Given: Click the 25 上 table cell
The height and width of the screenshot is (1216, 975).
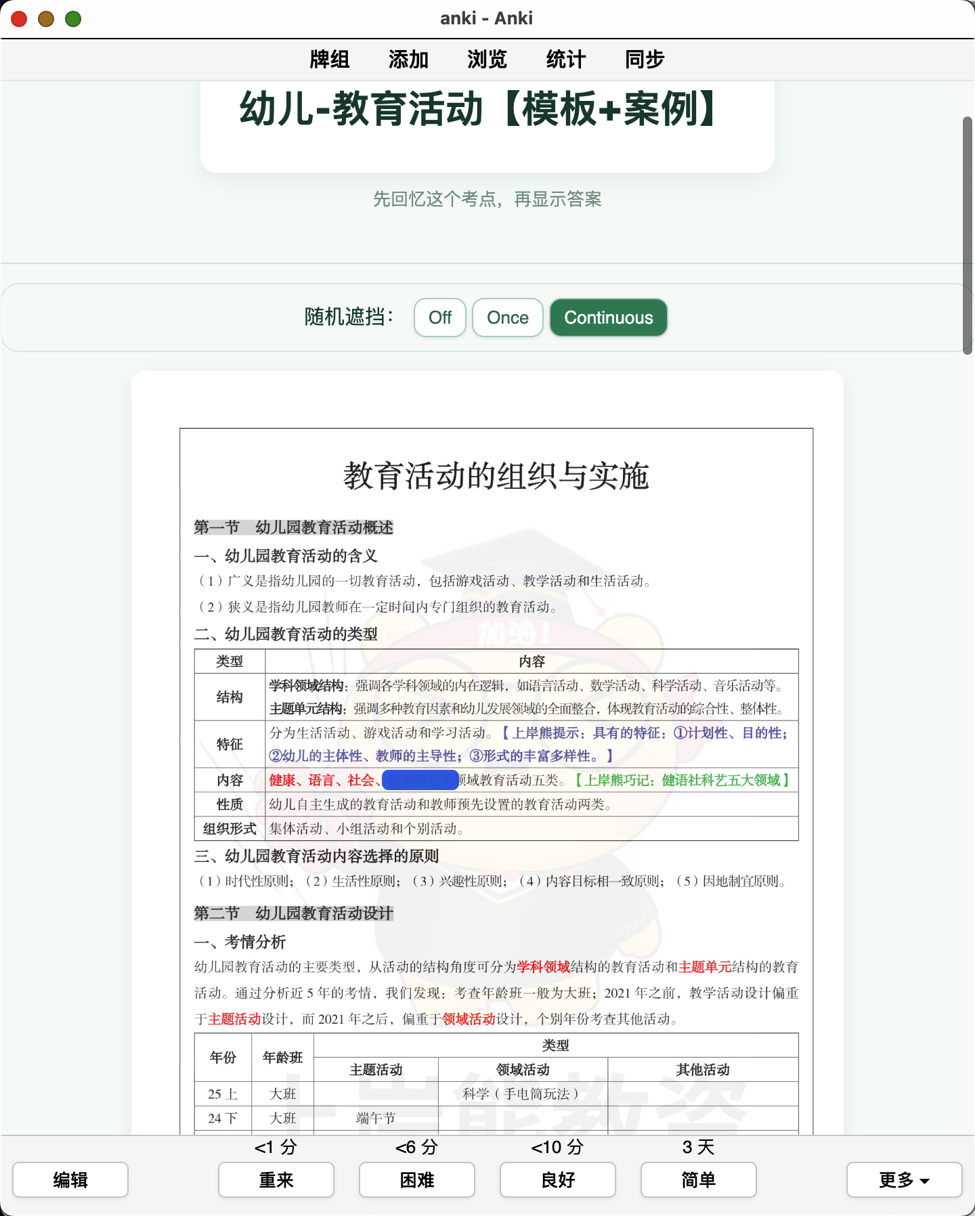Looking at the screenshot, I should click(x=223, y=1094).
